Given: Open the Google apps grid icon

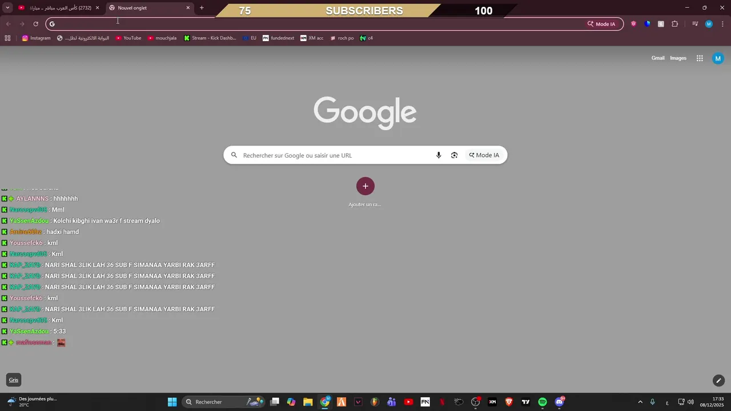Looking at the screenshot, I should click(x=700, y=58).
